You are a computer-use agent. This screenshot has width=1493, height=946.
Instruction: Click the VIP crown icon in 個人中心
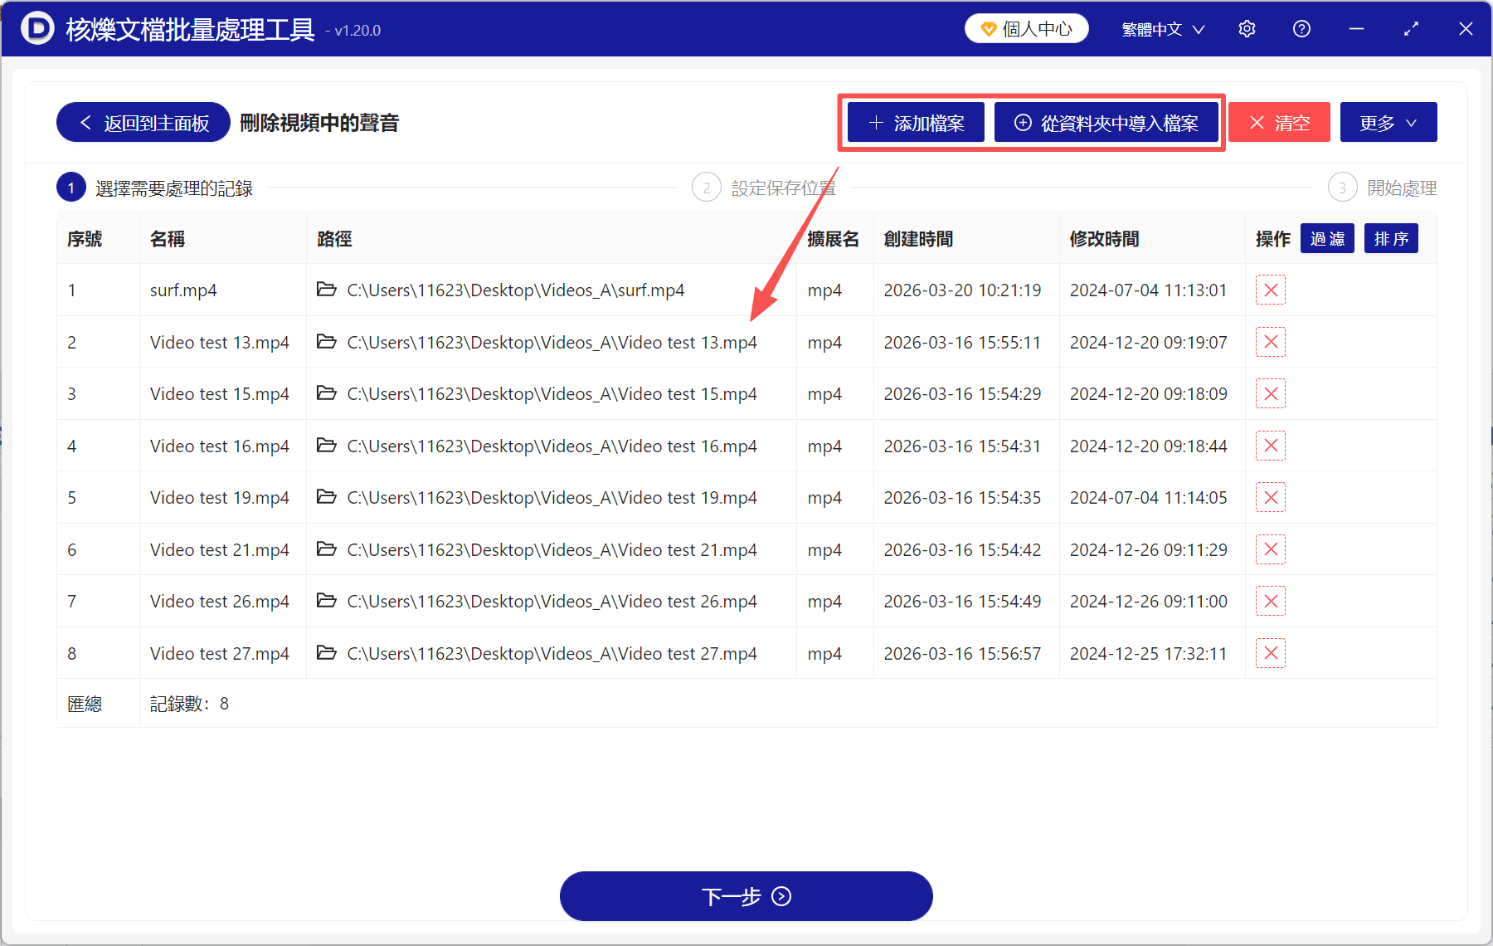click(987, 27)
